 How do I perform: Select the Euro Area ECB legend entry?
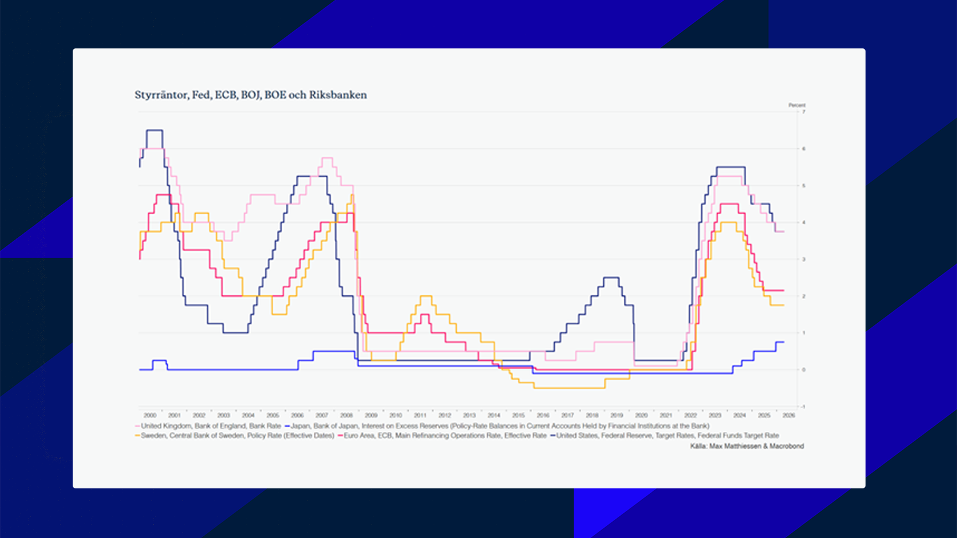pyautogui.click(x=445, y=436)
